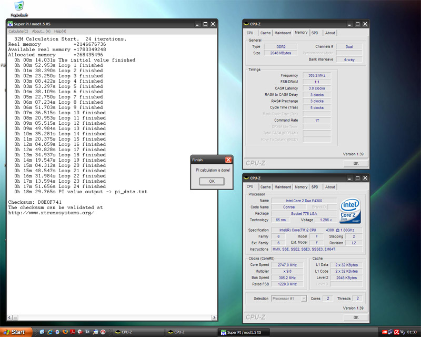The image size is (421, 337).
Task: Launch Internet Explorer from quick launch
Action: point(50,332)
